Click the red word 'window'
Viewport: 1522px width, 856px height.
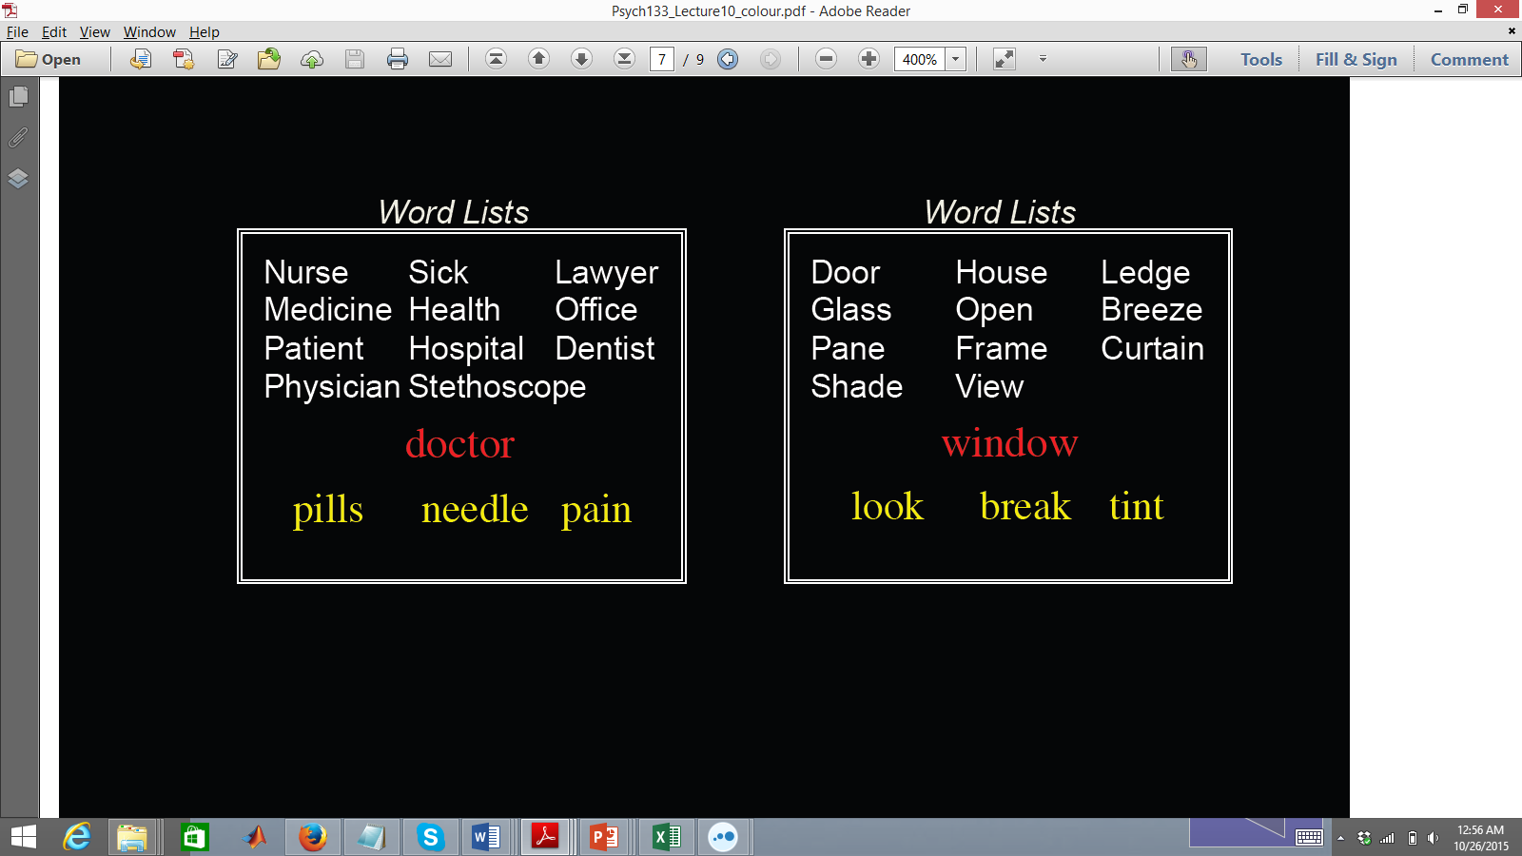(1009, 443)
